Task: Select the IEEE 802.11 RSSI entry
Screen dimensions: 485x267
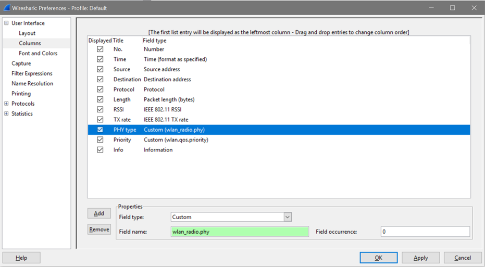Action: click(163, 109)
